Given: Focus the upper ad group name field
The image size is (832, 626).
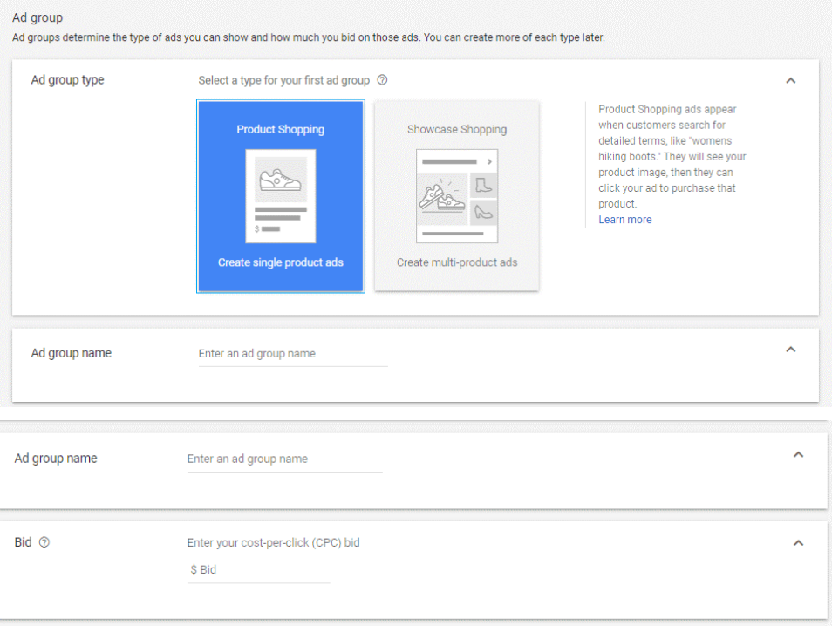Looking at the screenshot, I should (x=293, y=354).
